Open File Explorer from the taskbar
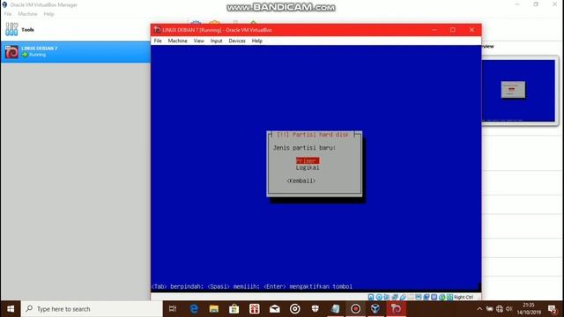 (214, 309)
